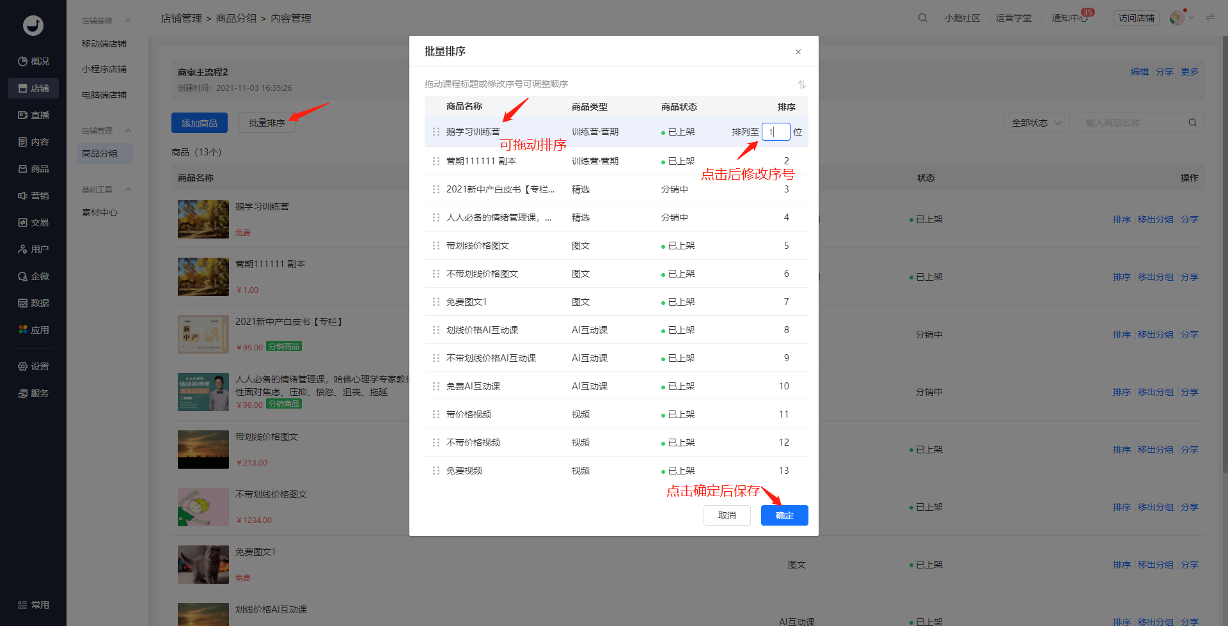The image size is (1228, 626).
Task: Click drag handle of 带划线价格图文 row
Action: [436, 246]
